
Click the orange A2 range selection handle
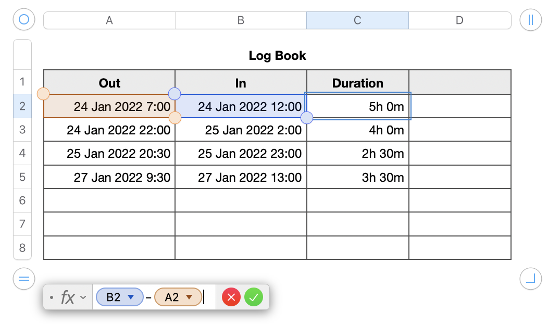click(x=43, y=94)
